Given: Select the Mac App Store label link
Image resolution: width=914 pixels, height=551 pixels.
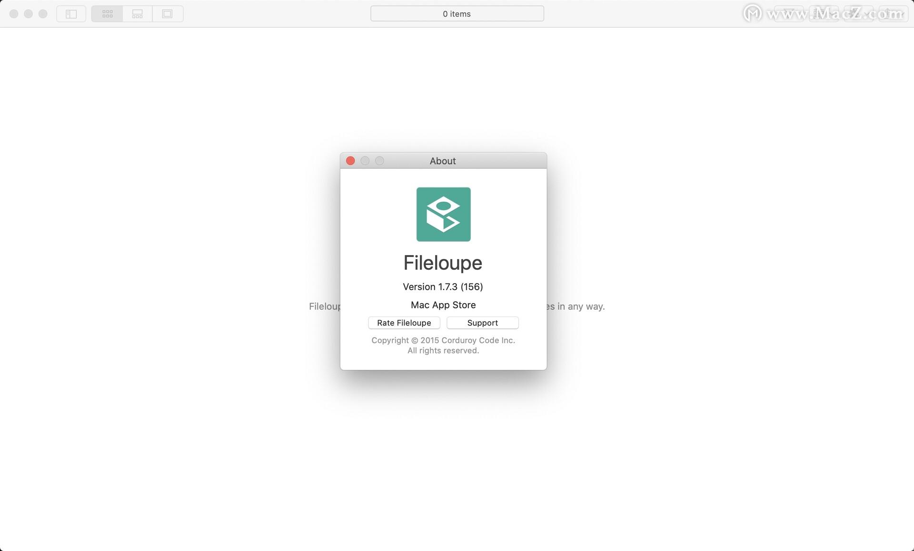Looking at the screenshot, I should click(x=443, y=304).
